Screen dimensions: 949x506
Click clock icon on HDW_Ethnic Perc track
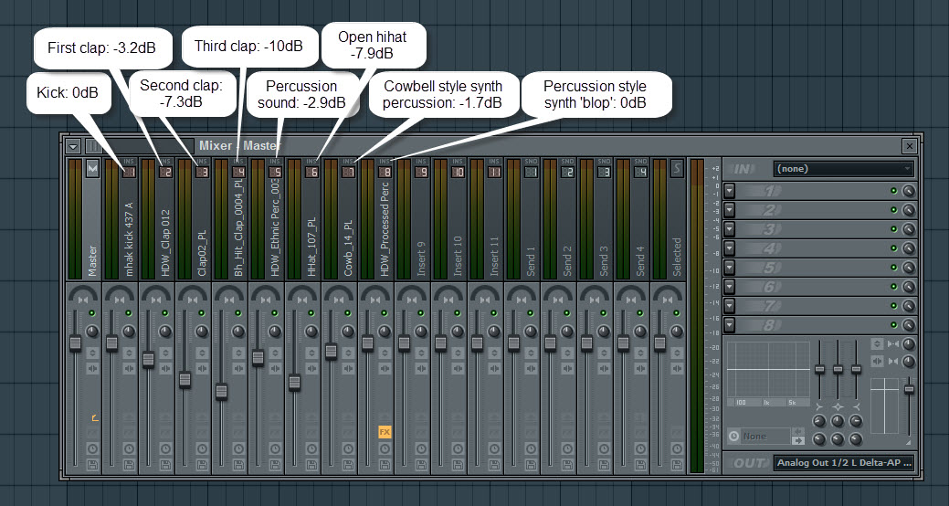275,448
